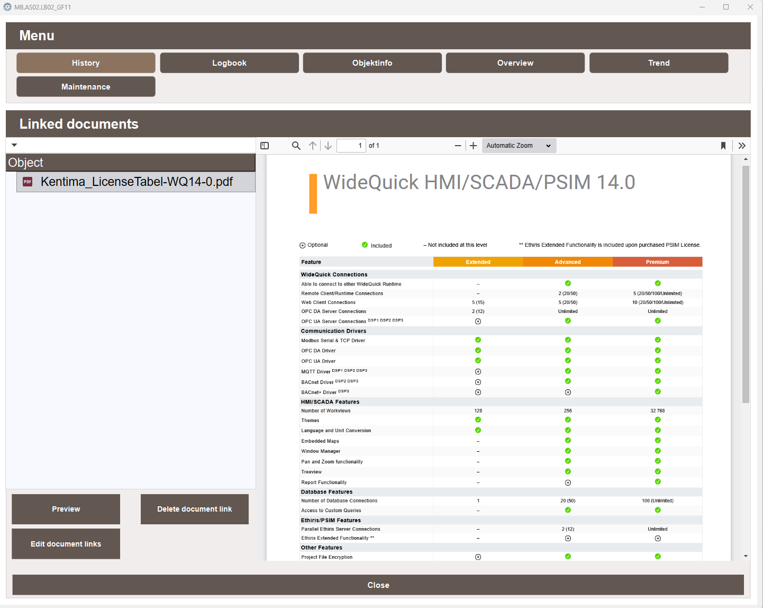Click the 'Remote Client/Runtime Connections' row label
Viewport: 763px width, 608px height.
coord(342,293)
